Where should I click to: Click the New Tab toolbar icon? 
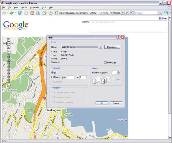pos(44,13)
